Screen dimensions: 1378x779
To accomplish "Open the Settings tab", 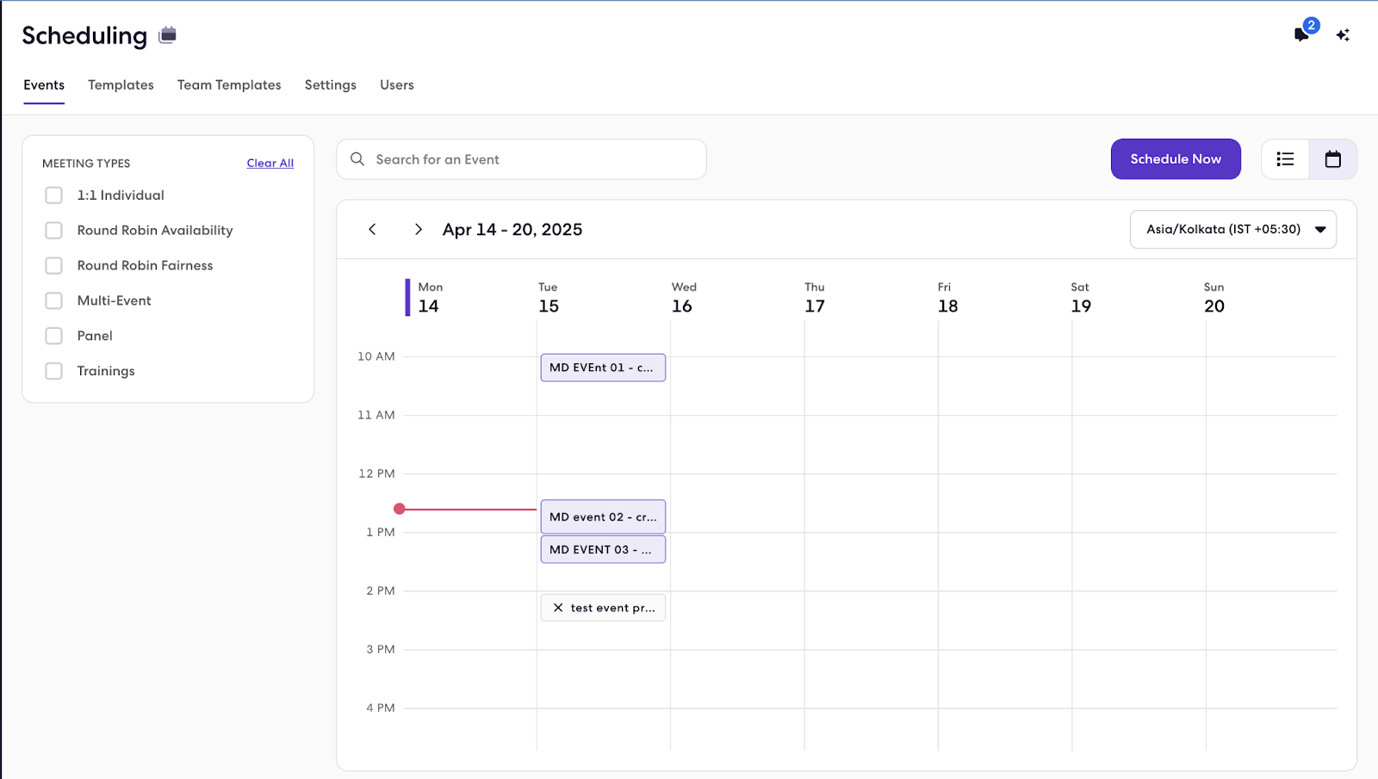I will [330, 84].
